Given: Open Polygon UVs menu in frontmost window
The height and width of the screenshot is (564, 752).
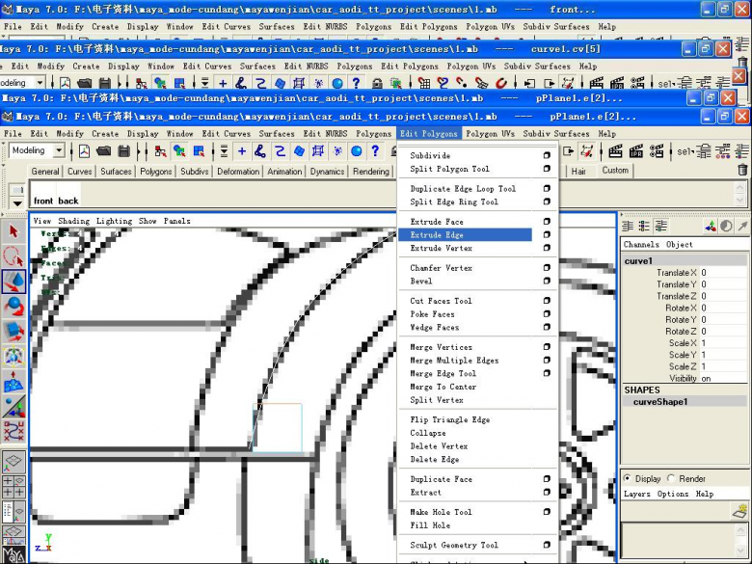Looking at the screenshot, I should [490, 134].
